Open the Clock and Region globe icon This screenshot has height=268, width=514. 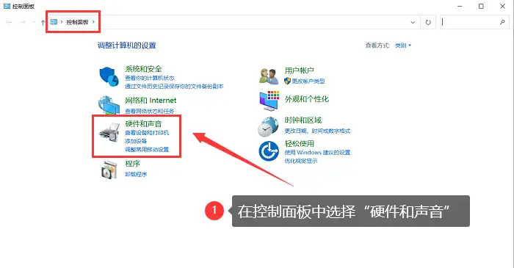(268, 127)
